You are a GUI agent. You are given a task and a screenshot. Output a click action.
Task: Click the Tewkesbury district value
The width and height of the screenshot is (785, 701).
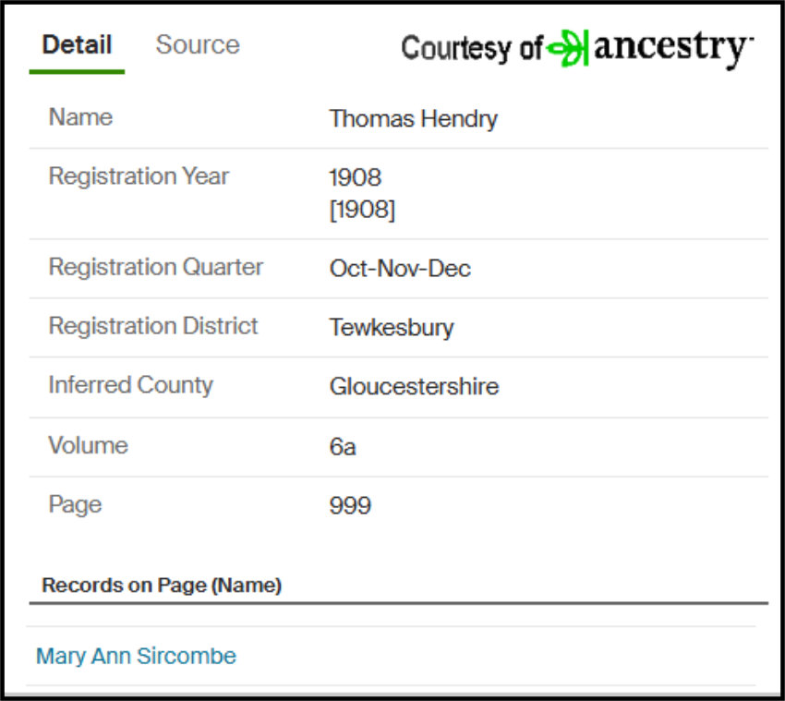[x=392, y=328]
